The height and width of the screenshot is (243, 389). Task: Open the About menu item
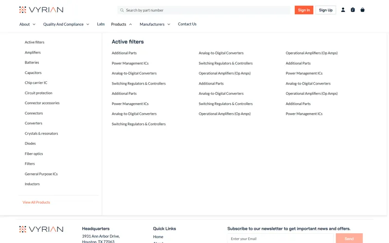(25, 24)
